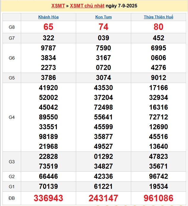This screenshot has width=188, height=206.
Task: Open the Khánh Hòa province link
Action: 48,17
